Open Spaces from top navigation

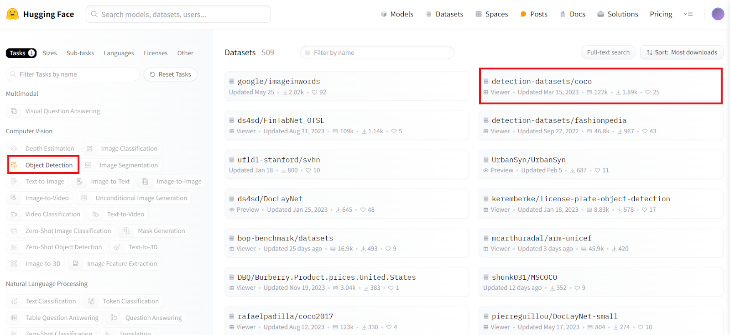(x=492, y=14)
